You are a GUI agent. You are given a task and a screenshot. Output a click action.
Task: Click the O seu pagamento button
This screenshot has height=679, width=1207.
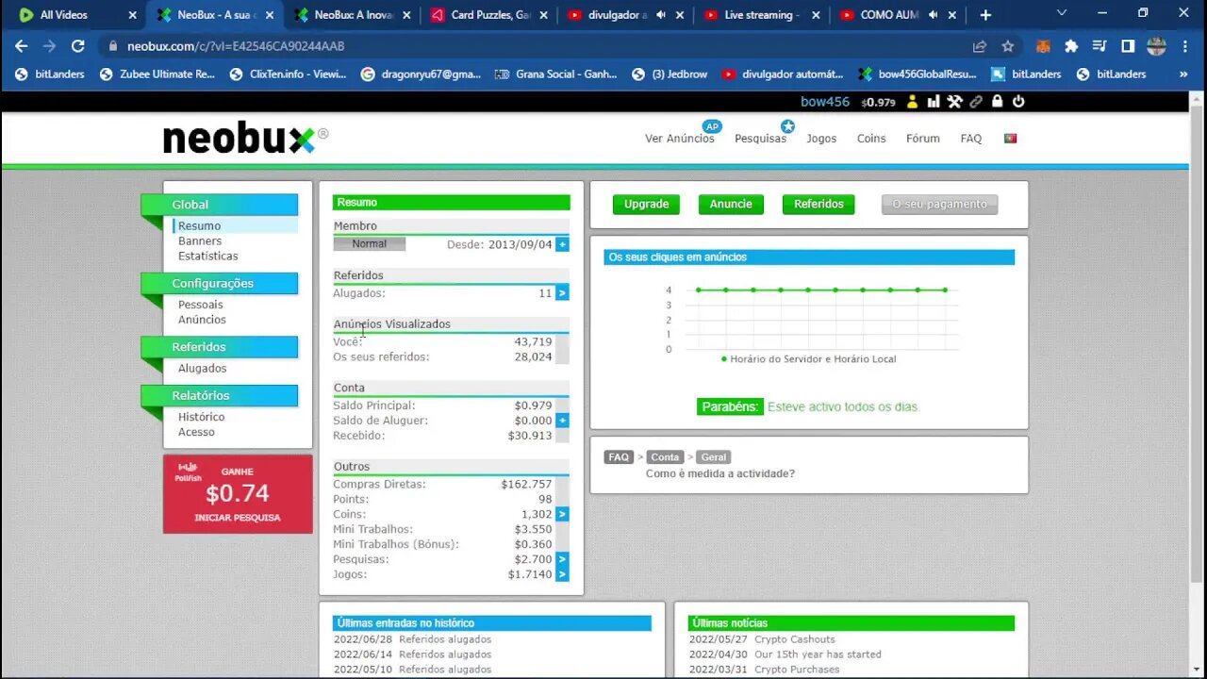[x=939, y=204]
